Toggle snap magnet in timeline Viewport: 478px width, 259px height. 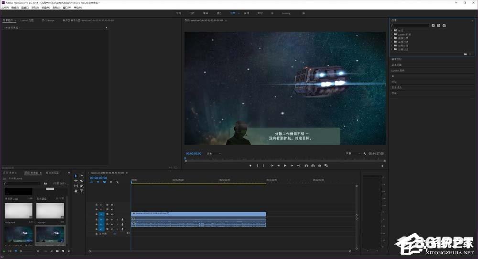[98, 182]
